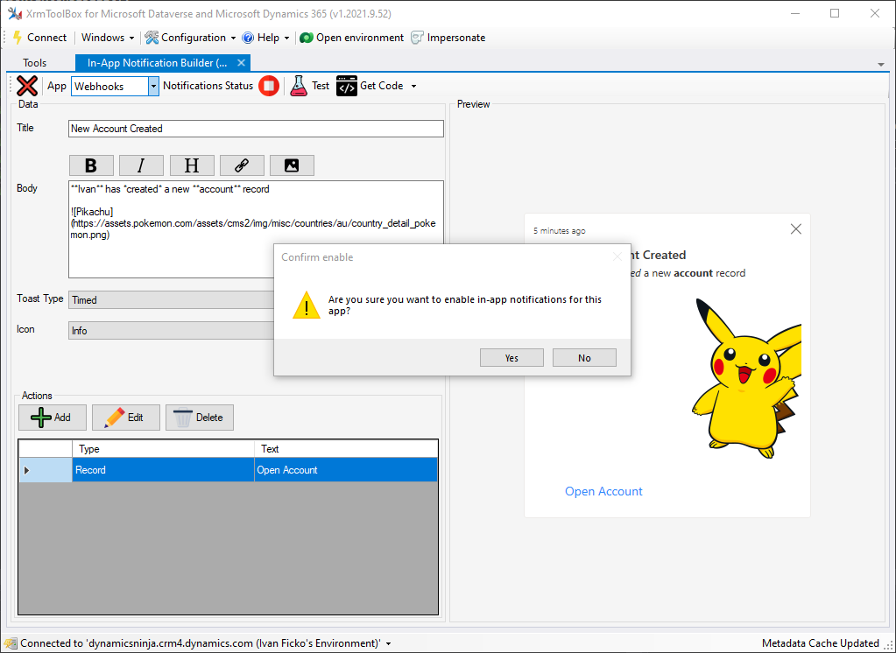Insert a link with the chain icon
The width and height of the screenshot is (896, 653).
[242, 165]
